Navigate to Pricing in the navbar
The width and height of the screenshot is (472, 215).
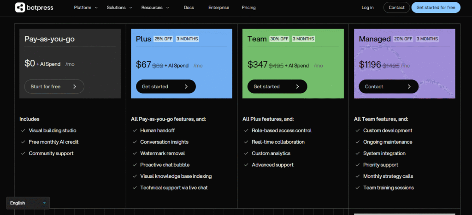(x=248, y=7)
